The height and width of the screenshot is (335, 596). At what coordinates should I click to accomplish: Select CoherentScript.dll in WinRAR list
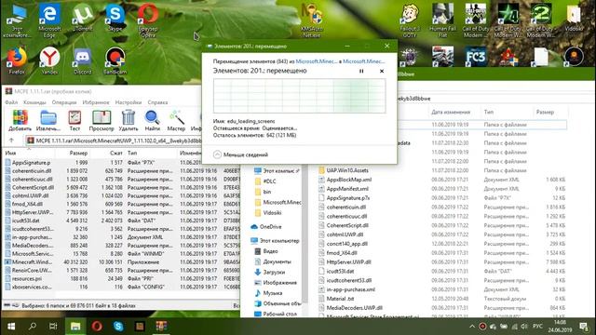pos(33,187)
